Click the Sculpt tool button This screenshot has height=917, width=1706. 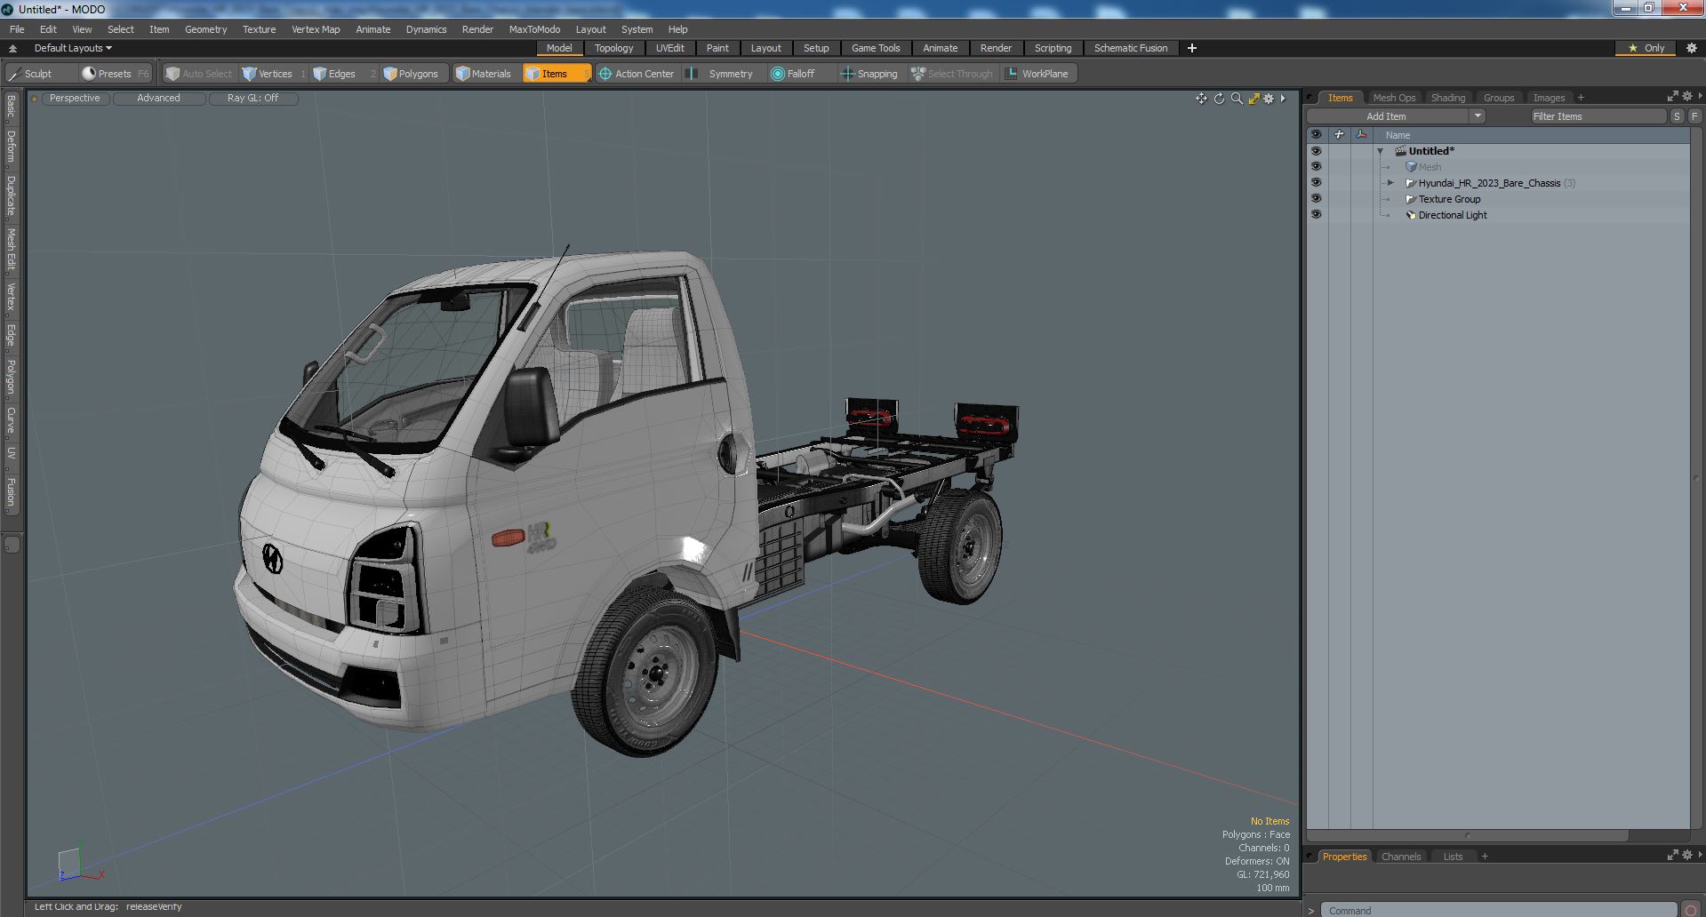click(39, 74)
